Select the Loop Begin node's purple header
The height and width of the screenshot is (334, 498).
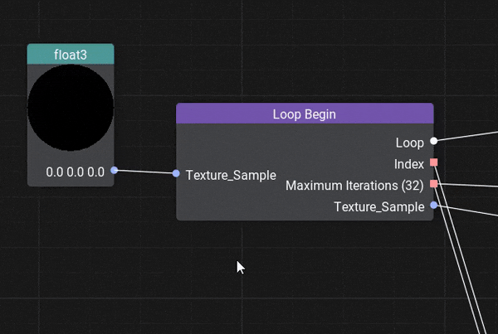click(x=305, y=114)
